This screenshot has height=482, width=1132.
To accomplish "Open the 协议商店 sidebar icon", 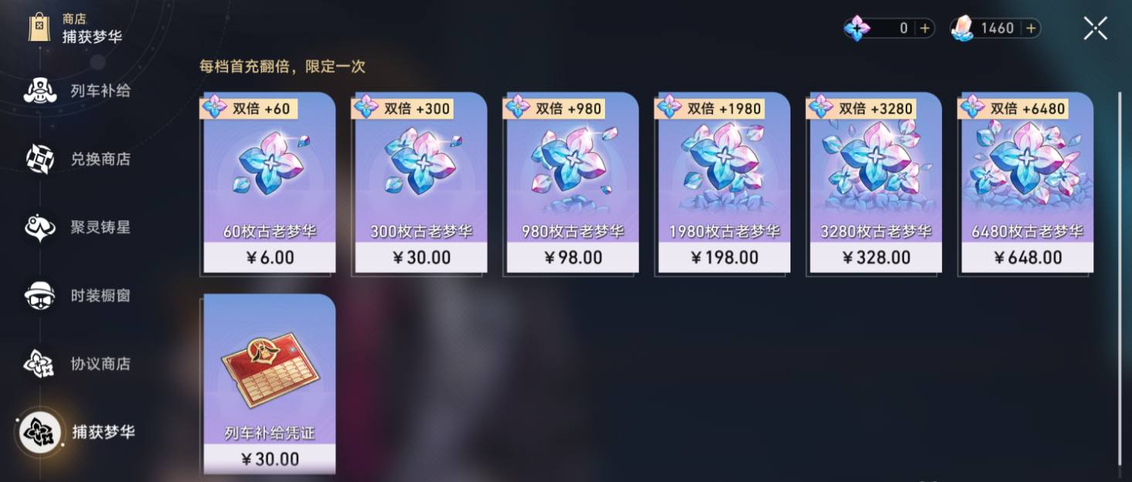I will pos(39,364).
